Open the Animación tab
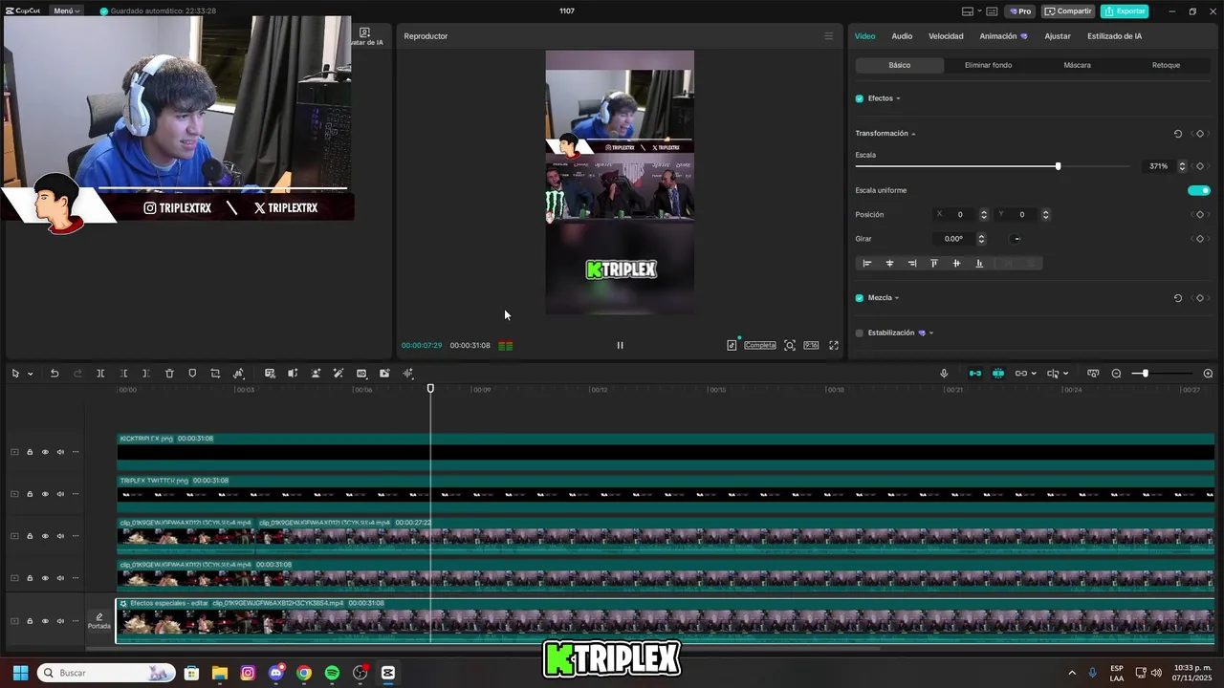 (x=1003, y=36)
